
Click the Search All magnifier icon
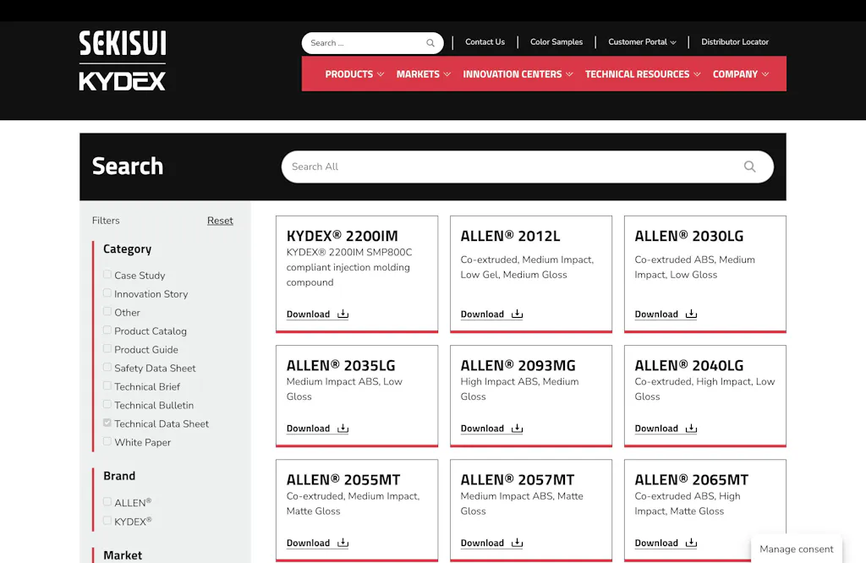tap(749, 167)
